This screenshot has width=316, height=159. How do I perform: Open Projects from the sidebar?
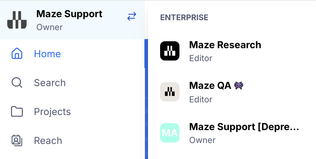click(x=52, y=112)
